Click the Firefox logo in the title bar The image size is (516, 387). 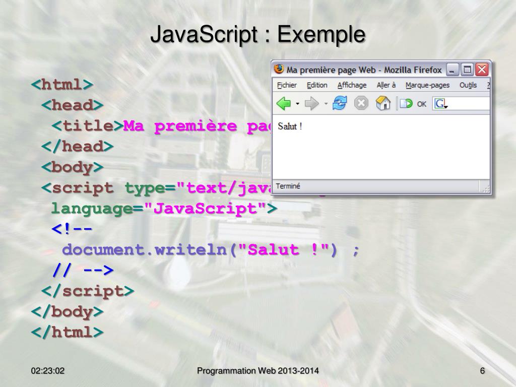tap(279, 69)
